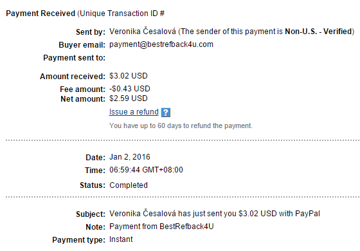This screenshot has height=251, width=360.
Task: Click the subject line about $3.02 USD
Action: pyautogui.click(x=215, y=214)
